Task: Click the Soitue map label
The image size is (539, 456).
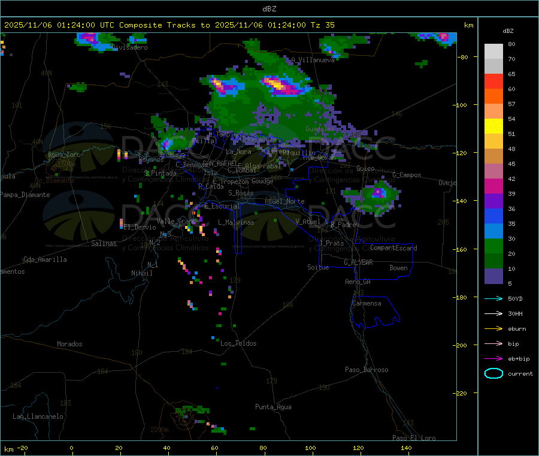Action: pos(318,267)
